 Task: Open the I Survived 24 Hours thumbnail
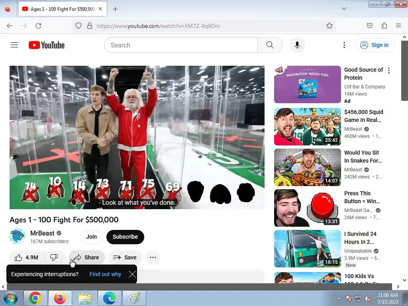(307, 249)
